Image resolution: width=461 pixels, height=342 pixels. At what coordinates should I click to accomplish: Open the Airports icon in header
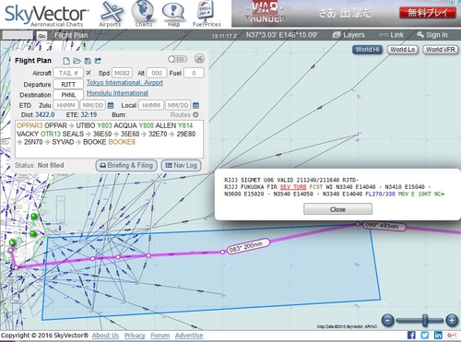pyautogui.click(x=111, y=14)
